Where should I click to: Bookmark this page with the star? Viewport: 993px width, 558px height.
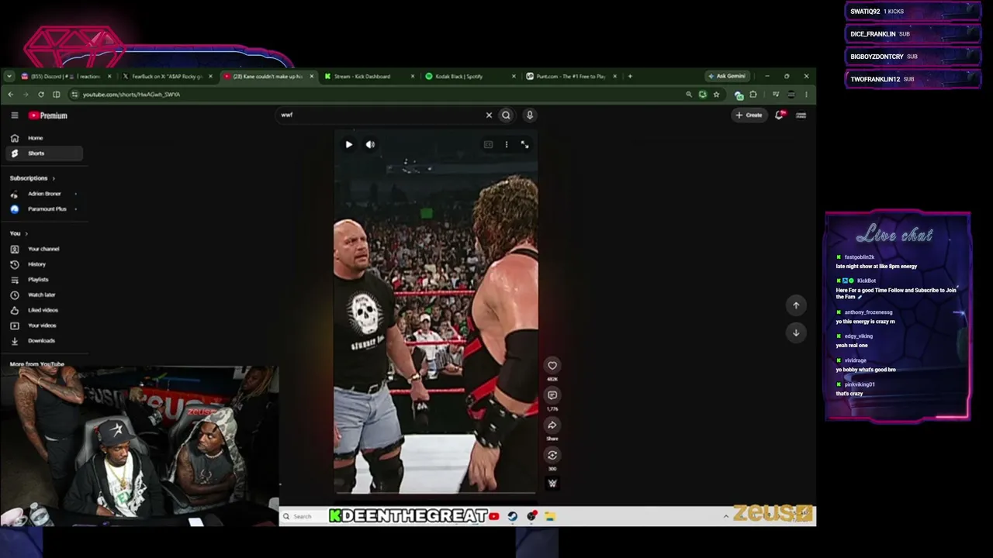(716, 95)
